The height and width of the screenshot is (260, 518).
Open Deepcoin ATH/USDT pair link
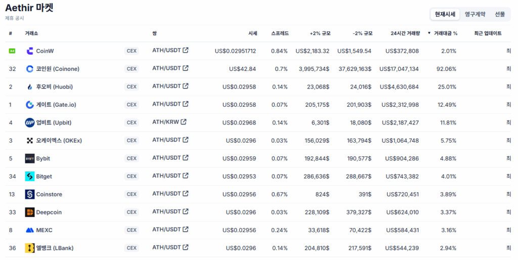tap(166, 211)
